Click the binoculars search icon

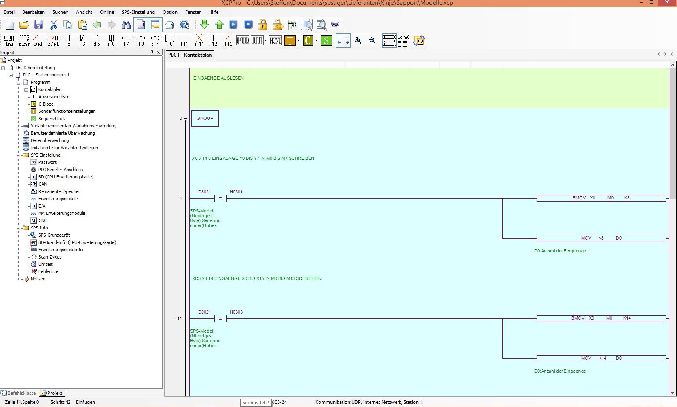126,25
